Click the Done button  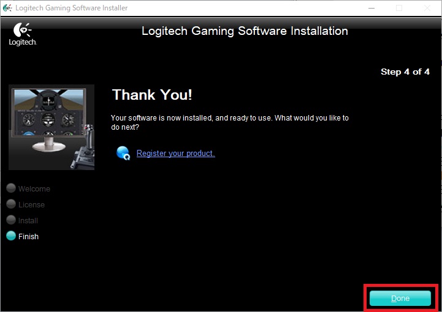[x=400, y=298]
